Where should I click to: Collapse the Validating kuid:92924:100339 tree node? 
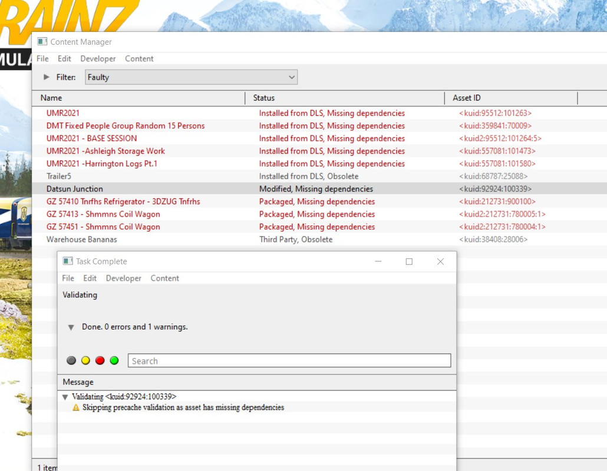pyautogui.click(x=65, y=397)
